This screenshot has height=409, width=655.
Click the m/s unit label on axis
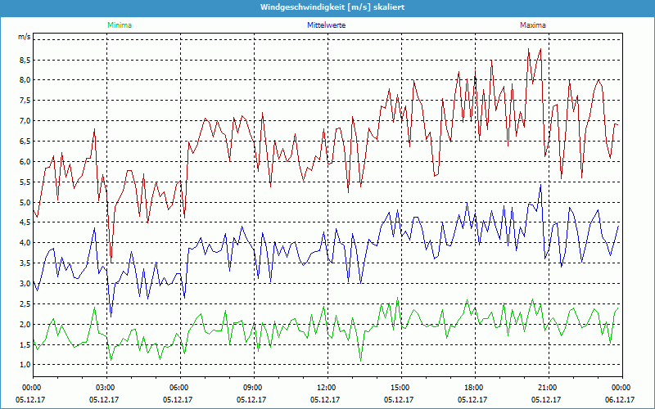pyautogui.click(x=25, y=37)
